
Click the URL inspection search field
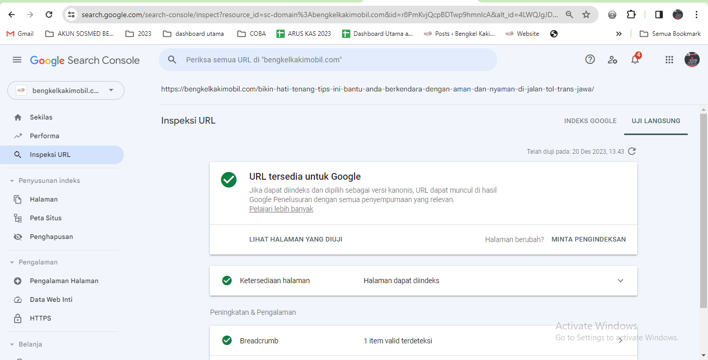coord(328,60)
